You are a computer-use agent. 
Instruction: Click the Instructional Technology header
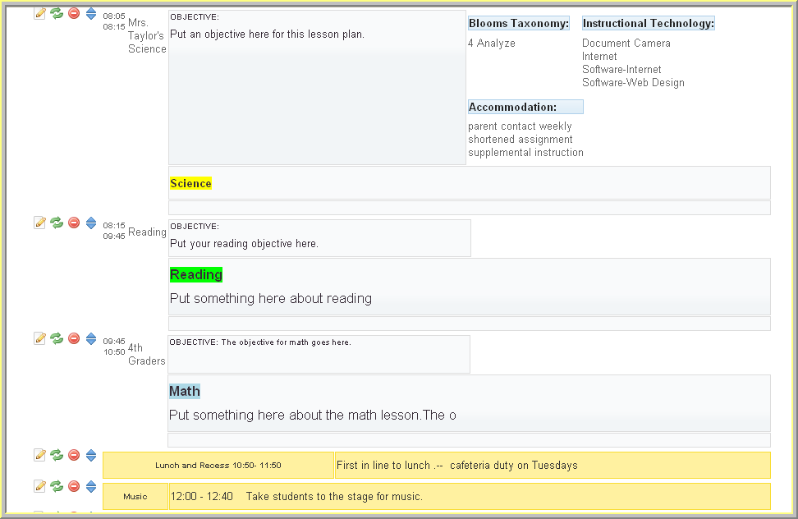649,24
